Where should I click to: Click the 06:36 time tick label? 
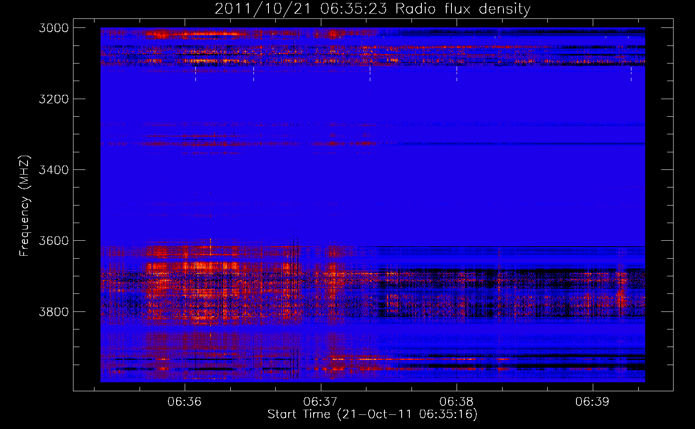(x=185, y=402)
